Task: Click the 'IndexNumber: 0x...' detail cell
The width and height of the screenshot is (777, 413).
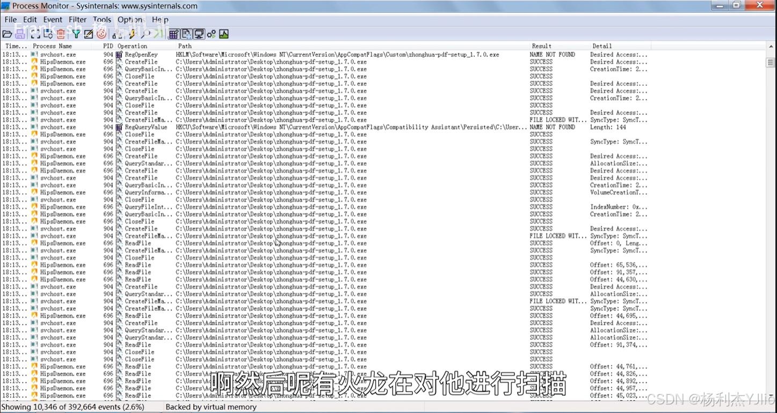Action: pos(619,206)
